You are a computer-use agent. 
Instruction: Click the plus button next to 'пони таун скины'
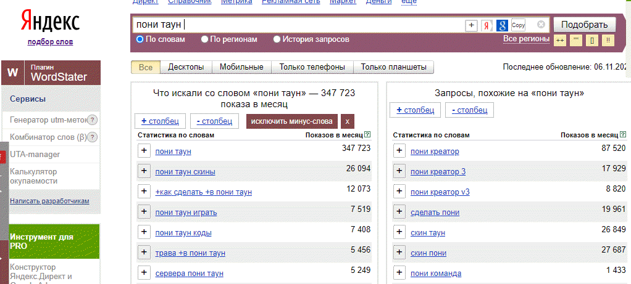(x=144, y=171)
